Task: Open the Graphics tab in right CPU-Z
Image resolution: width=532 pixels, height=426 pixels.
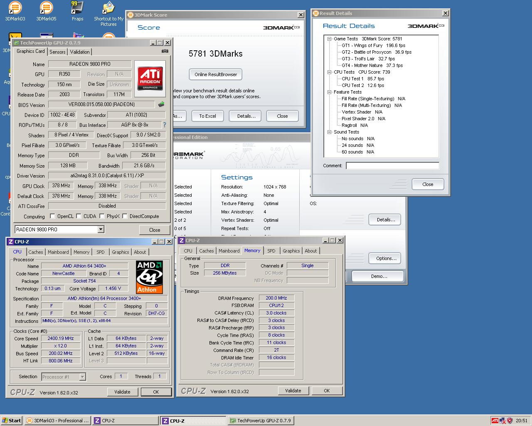Action: coord(291,251)
